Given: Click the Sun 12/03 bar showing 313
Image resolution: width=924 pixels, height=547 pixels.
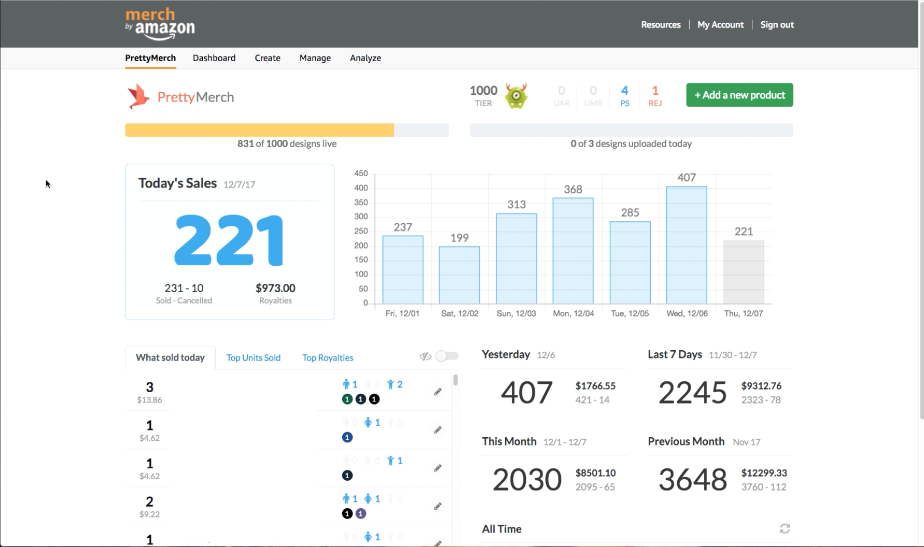Looking at the screenshot, I should (516, 258).
